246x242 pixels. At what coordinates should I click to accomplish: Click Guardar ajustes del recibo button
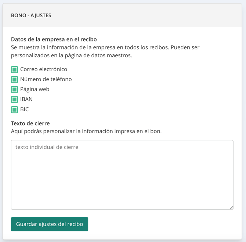click(50, 224)
